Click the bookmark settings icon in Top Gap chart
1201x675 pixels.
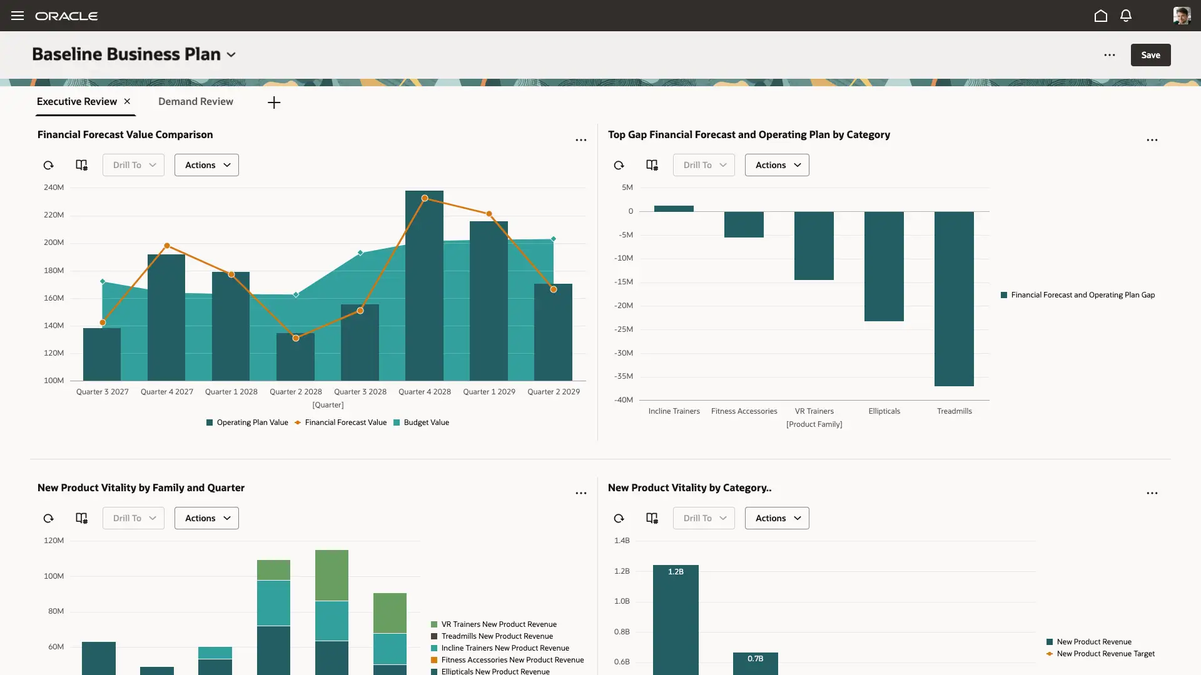(x=652, y=165)
